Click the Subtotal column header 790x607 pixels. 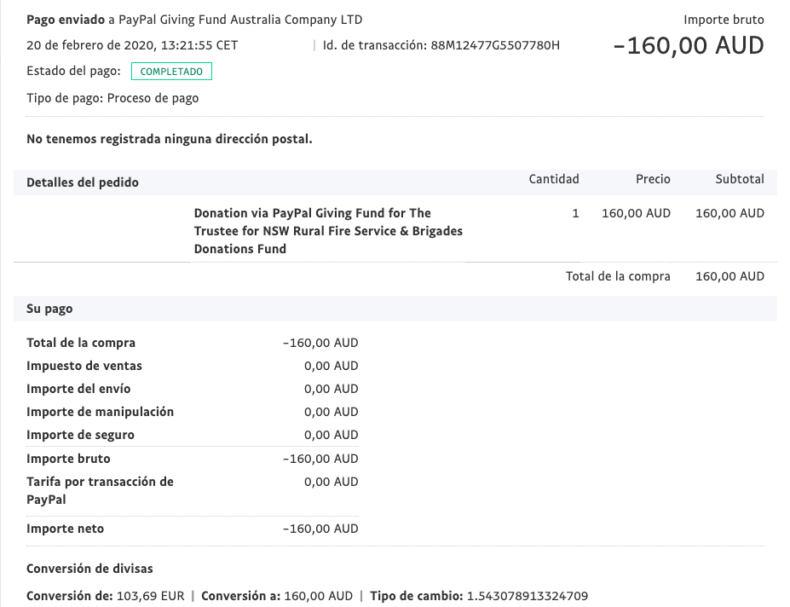(740, 179)
